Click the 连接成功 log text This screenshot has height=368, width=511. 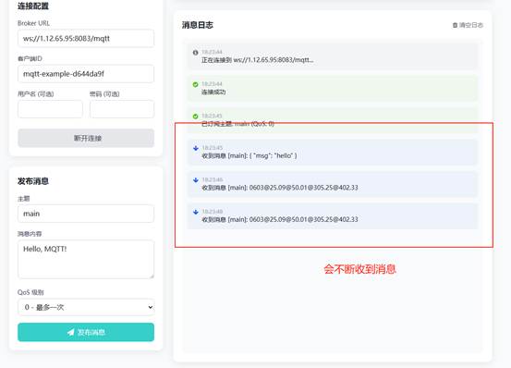pyautogui.click(x=213, y=92)
